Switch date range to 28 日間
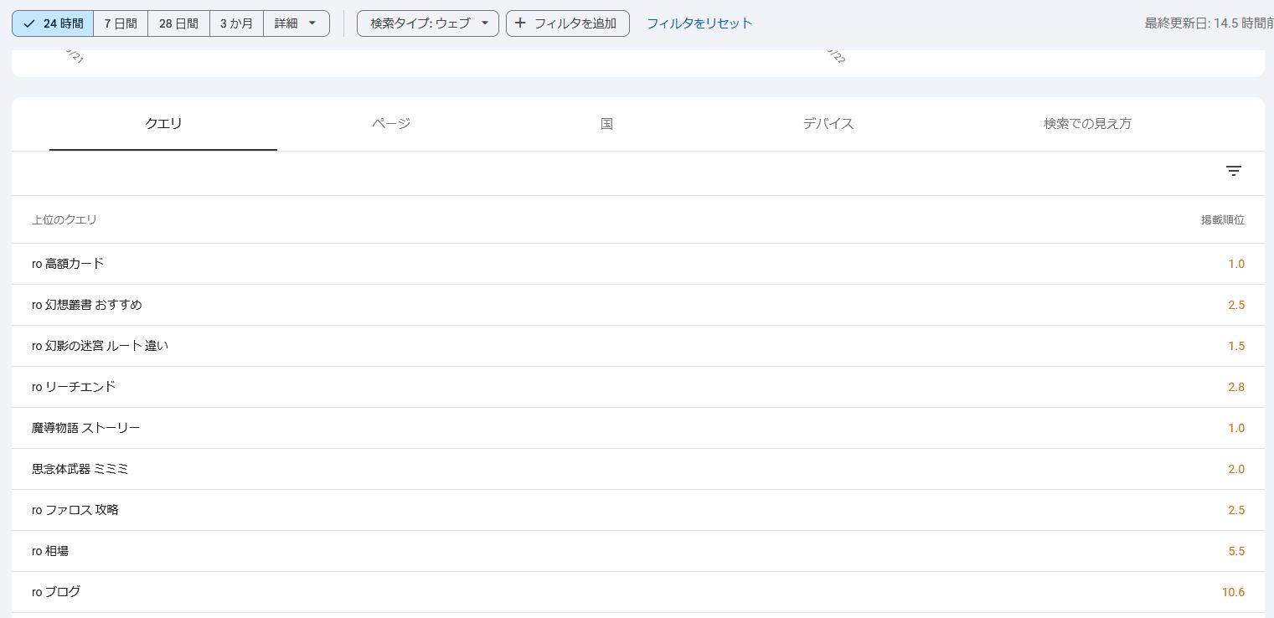The width and height of the screenshot is (1274, 618). click(x=178, y=23)
